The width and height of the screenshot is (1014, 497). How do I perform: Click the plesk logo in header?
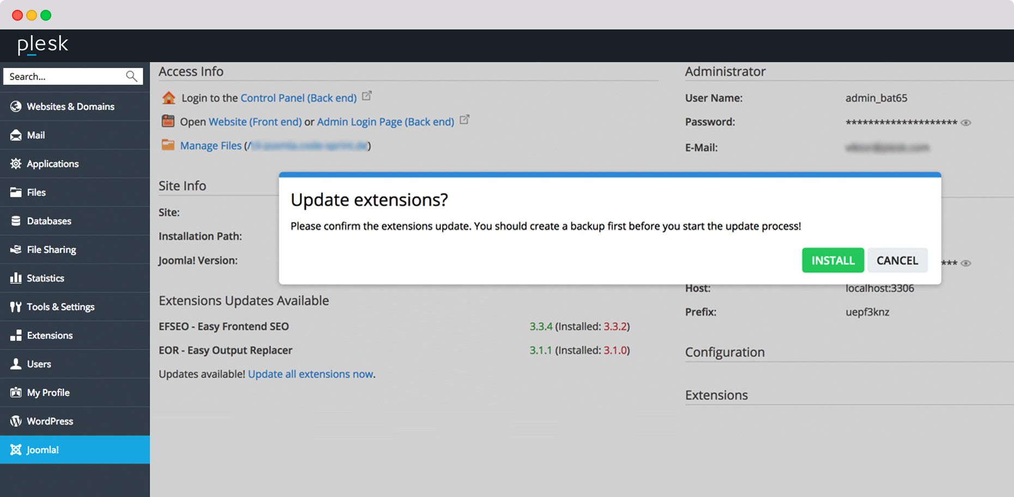(x=43, y=45)
